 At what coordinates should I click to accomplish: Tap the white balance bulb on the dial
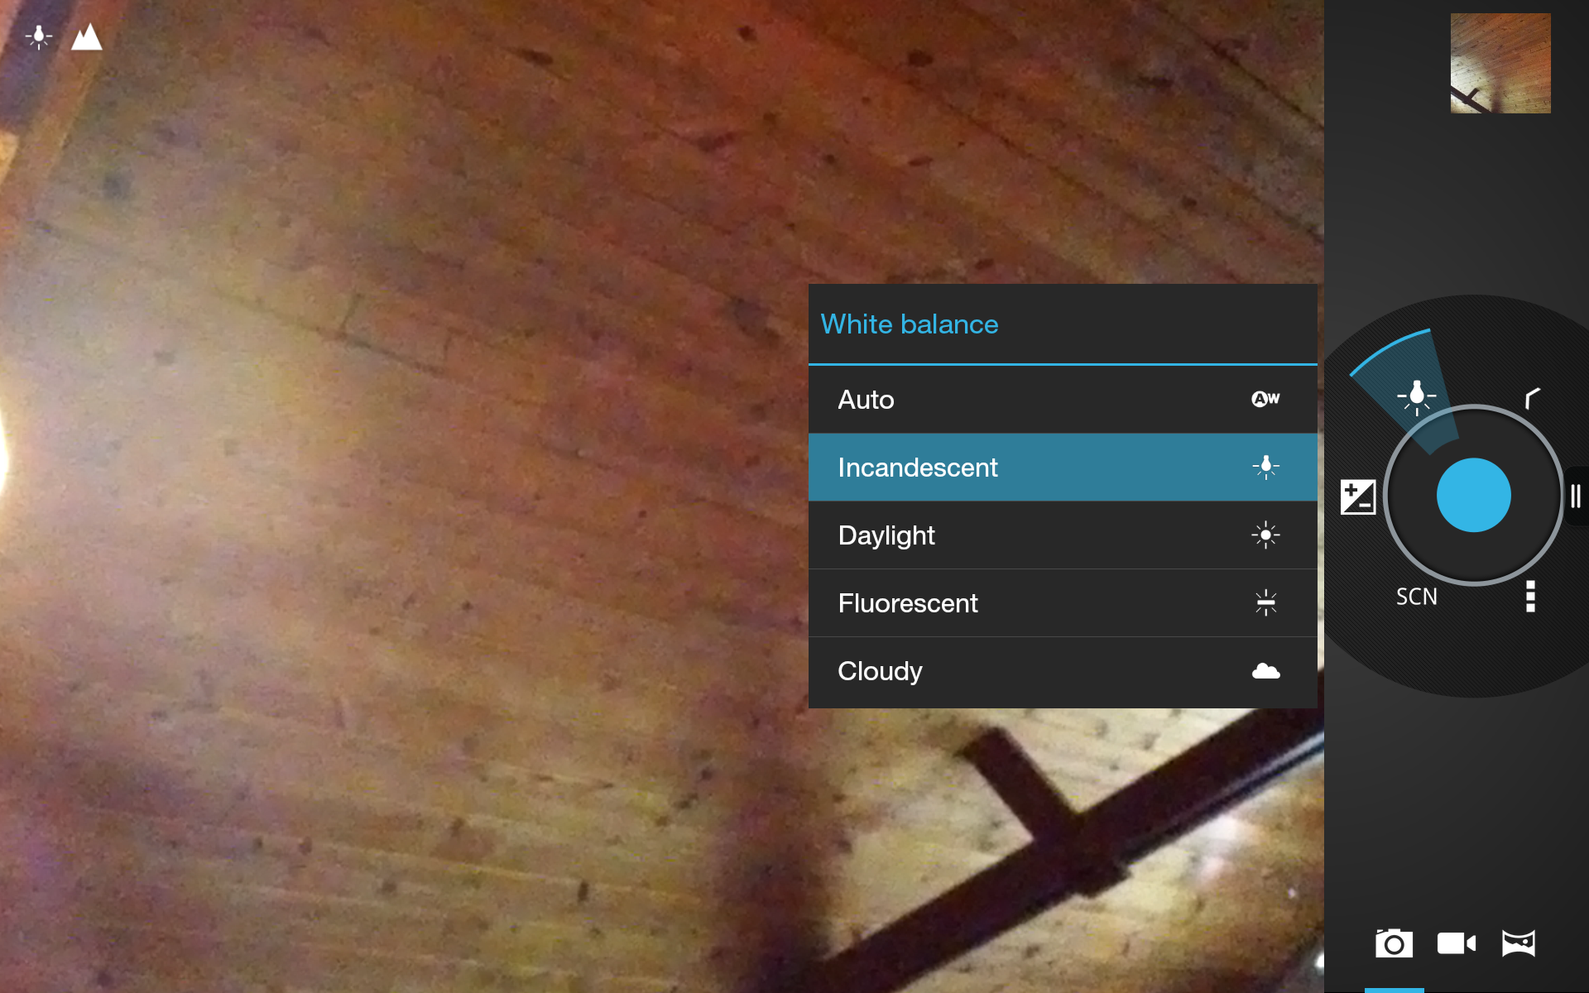pos(1416,396)
